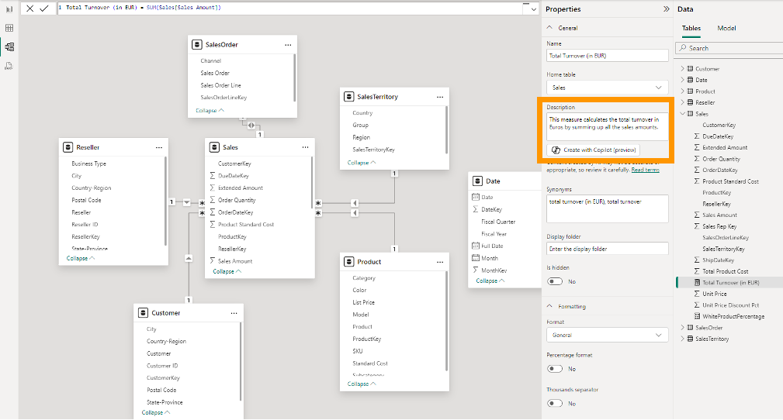Collapse the Properties pane with double chevron

click(666, 9)
